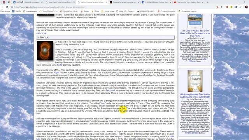Select the first pinned tab

4,2
